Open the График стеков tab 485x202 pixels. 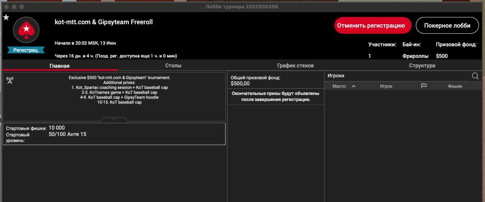295,66
